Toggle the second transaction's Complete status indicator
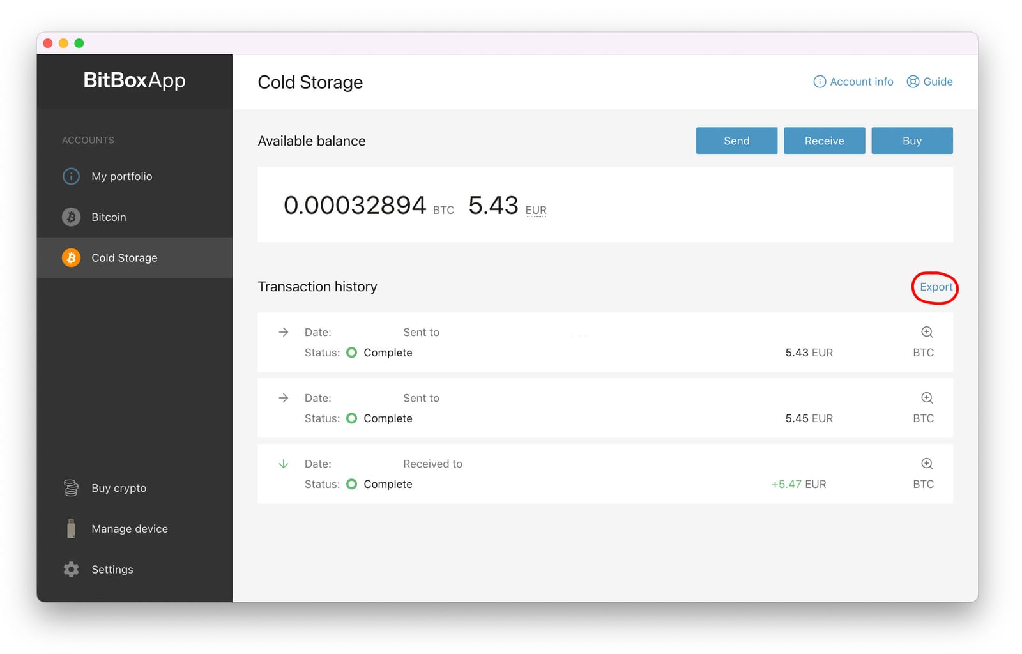The width and height of the screenshot is (1022, 654). tap(351, 418)
